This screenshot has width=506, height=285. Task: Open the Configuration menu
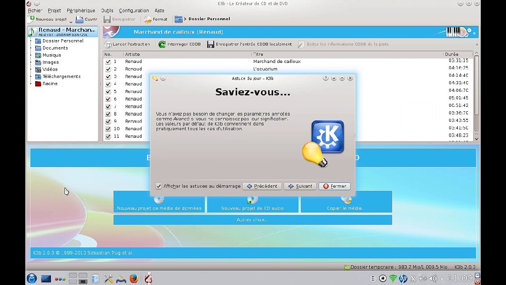tap(134, 11)
